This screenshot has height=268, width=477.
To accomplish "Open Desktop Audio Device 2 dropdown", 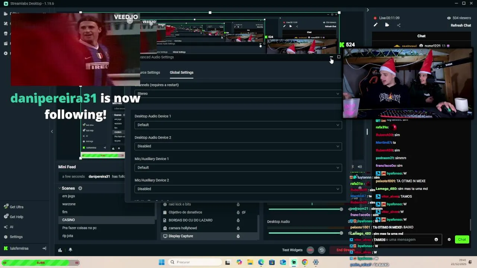I will [x=238, y=146].
